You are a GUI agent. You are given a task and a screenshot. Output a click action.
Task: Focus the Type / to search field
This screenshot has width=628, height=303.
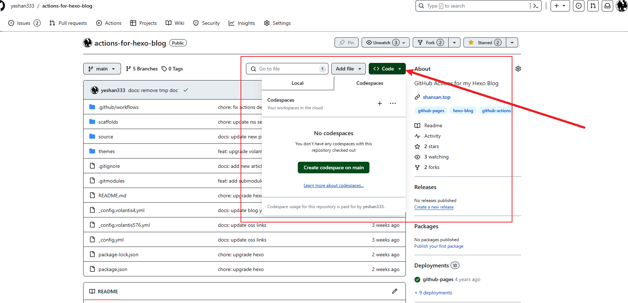(x=474, y=6)
